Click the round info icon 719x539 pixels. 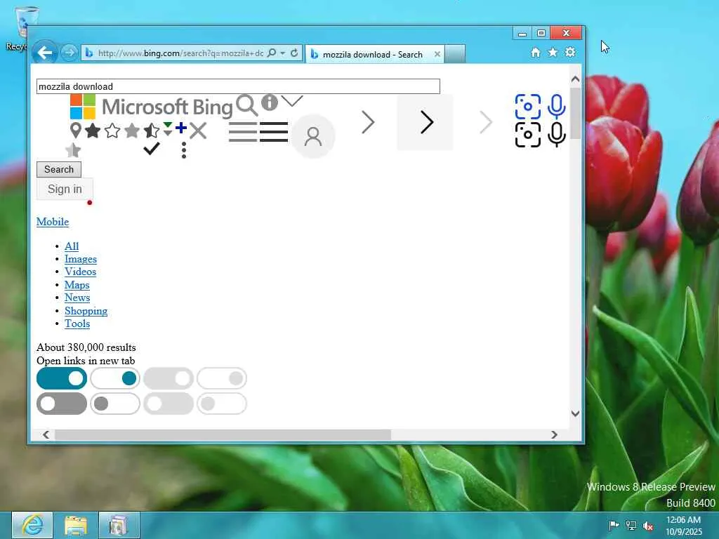(270, 102)
